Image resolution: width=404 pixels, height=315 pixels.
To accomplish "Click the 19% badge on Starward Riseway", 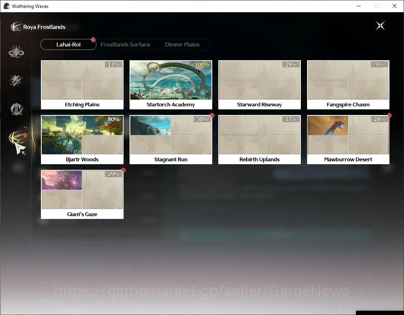I will (x=291, y=65).
